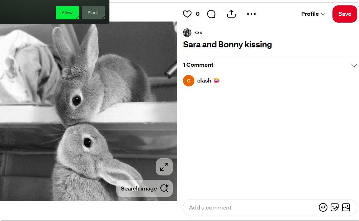Open emoji picker in comment box
This screenshot has width=359, height=221.
pos(323,207)
